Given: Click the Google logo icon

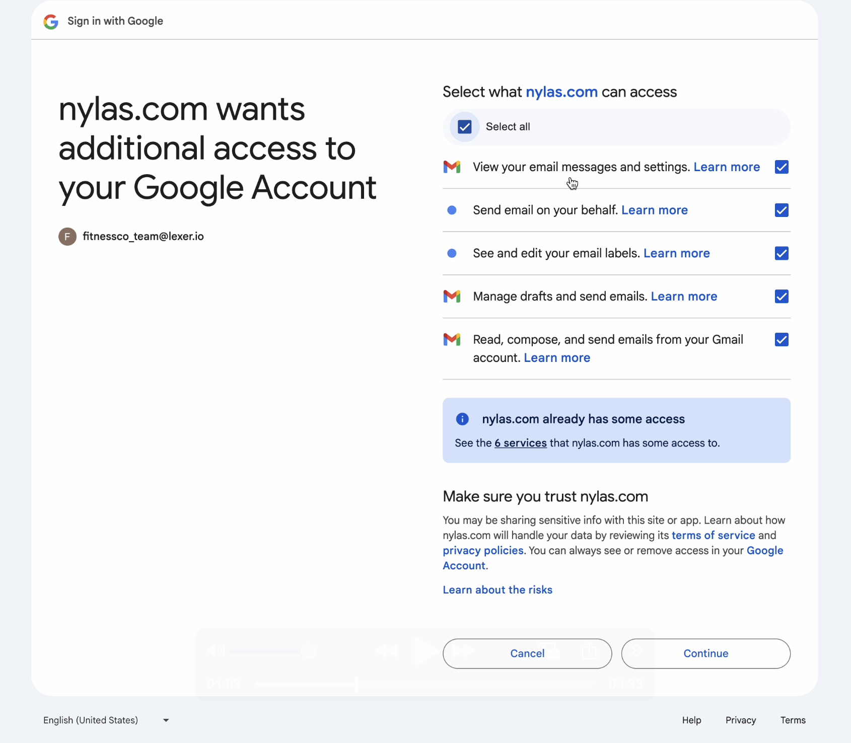Looking at the screenshot, I should (x=51, y=22).
